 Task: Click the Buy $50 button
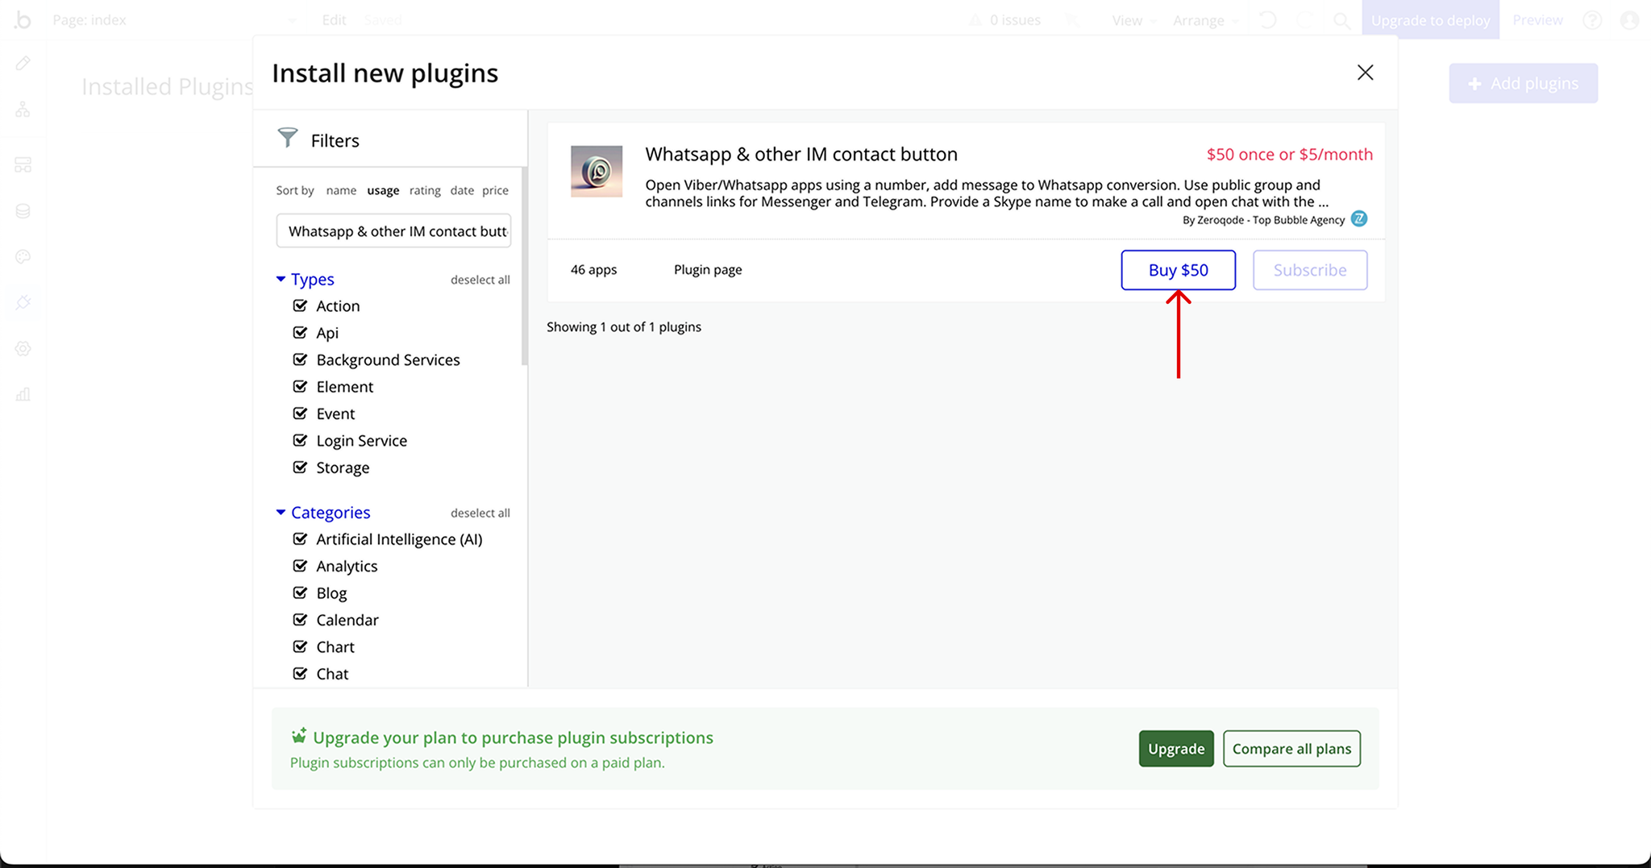click(1178, 270)
